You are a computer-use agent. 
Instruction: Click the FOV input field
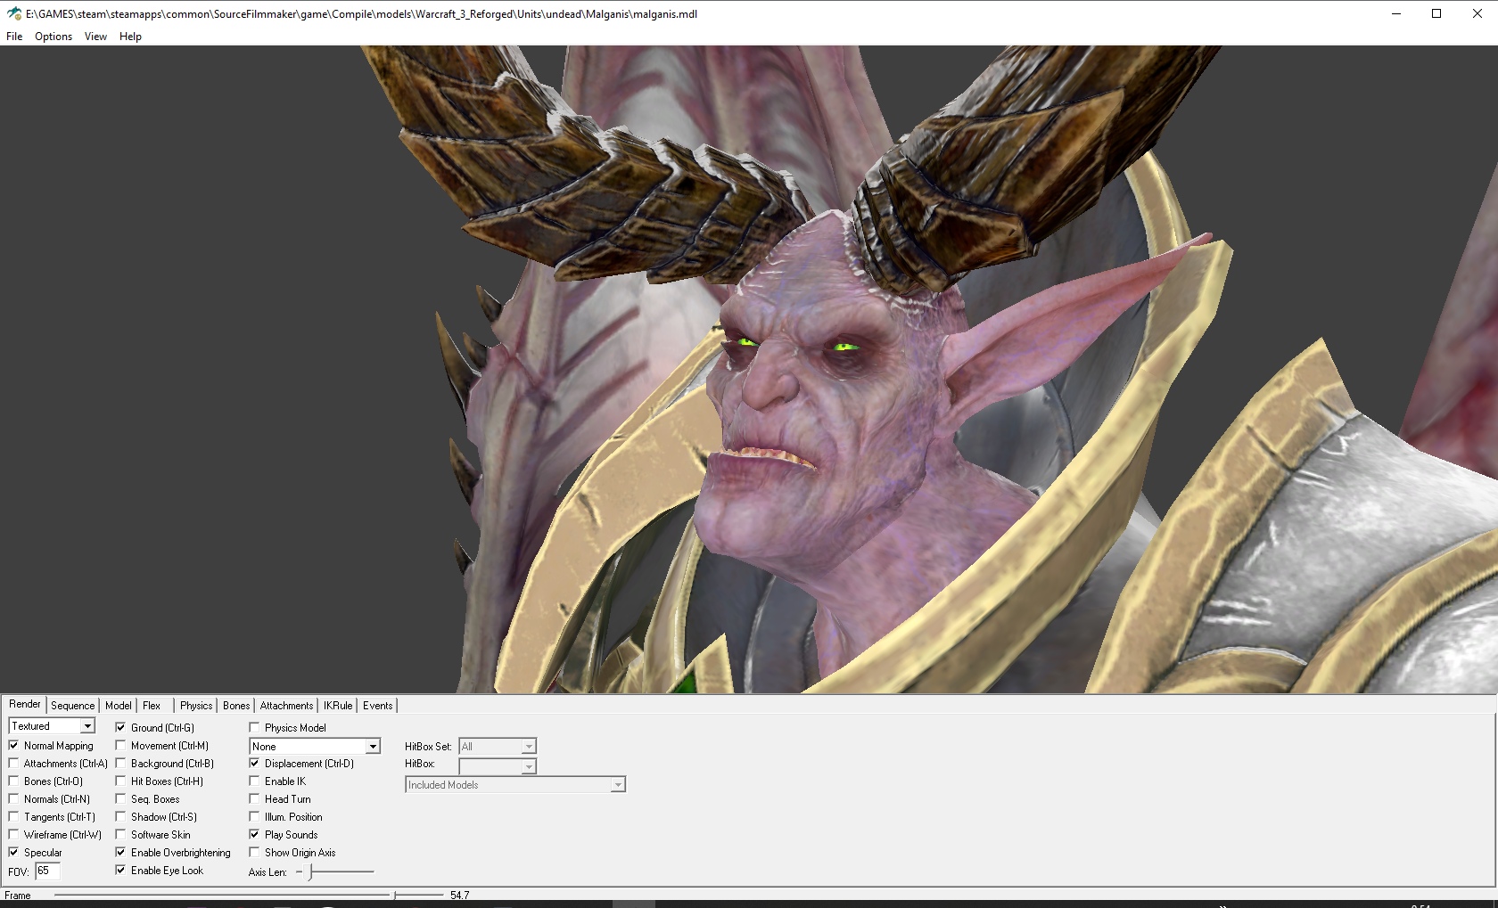coord(47,871)
